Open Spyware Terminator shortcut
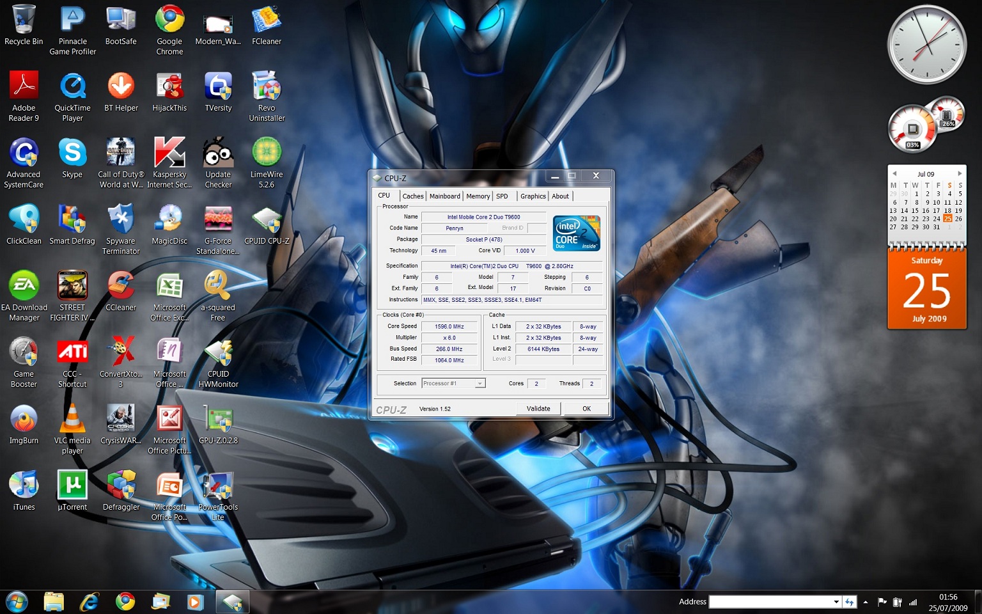 pyautogui.click(x=121, y=229)
